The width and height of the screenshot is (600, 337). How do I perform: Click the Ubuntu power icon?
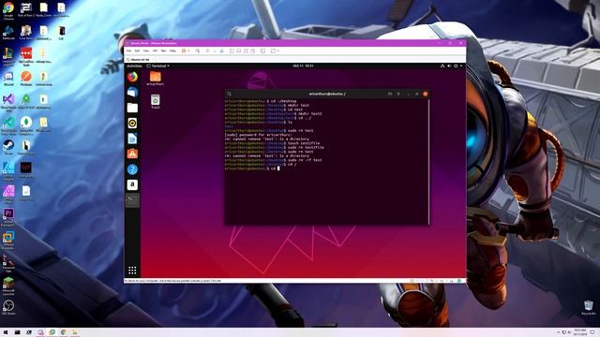point(456,66)
